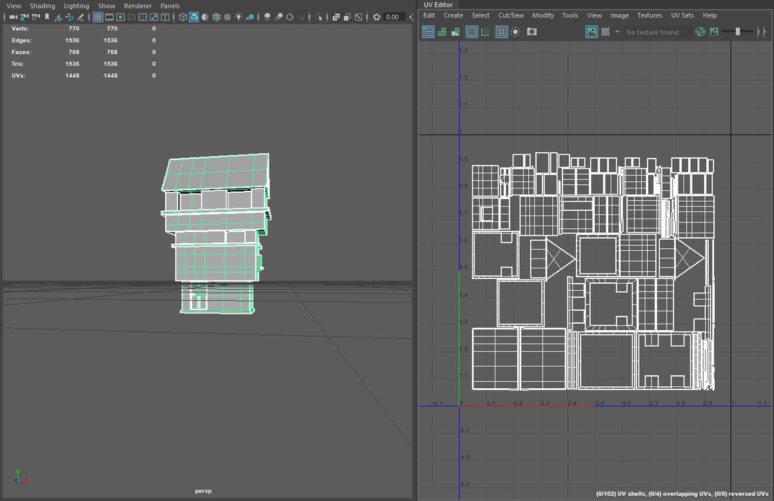The image size is (774, 501).
Task: Toggle the viewport Grid display
Action: 98,17
